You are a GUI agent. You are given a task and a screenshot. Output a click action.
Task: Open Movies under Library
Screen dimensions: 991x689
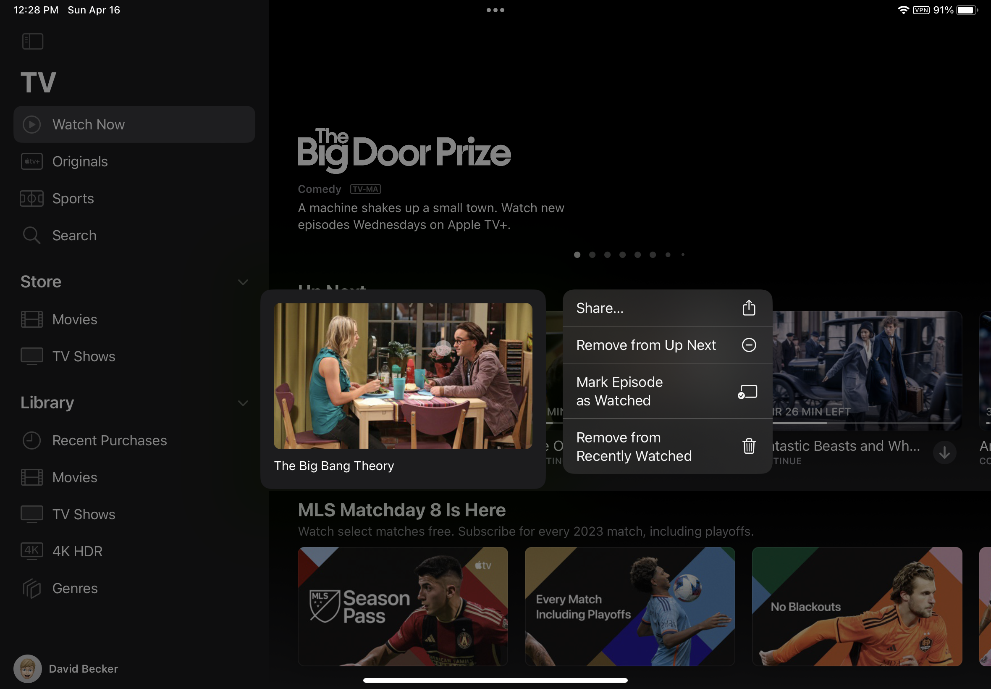134,477
